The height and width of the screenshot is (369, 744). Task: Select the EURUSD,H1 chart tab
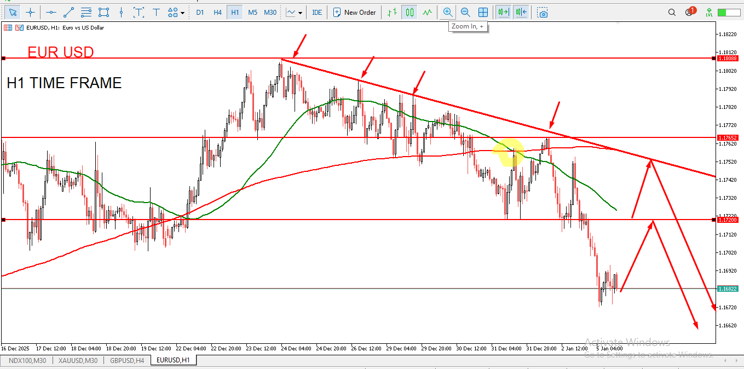(173, 360)
